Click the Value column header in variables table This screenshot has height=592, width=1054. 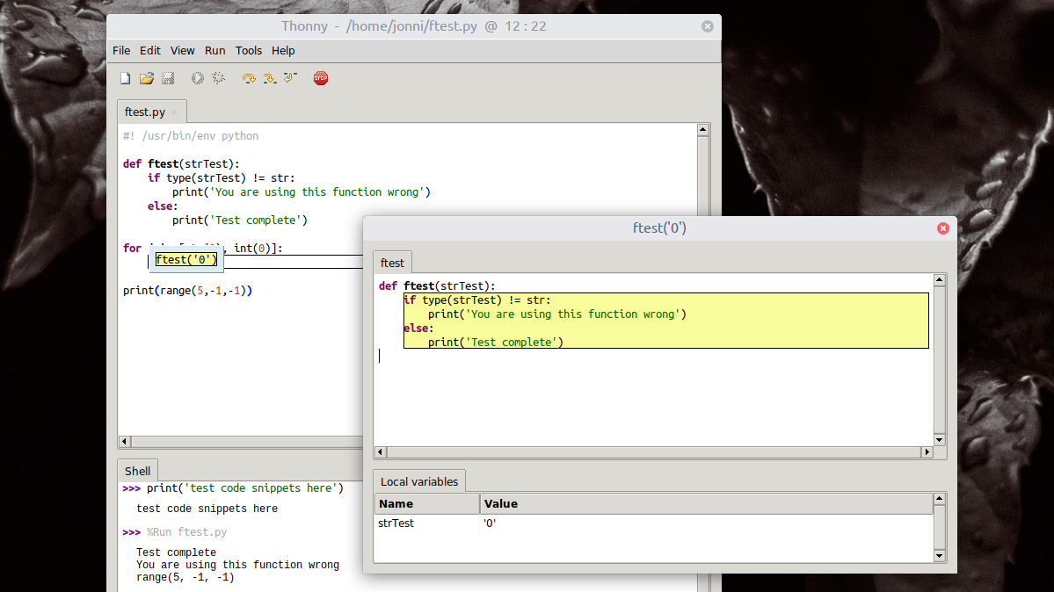tap(707, 504)
